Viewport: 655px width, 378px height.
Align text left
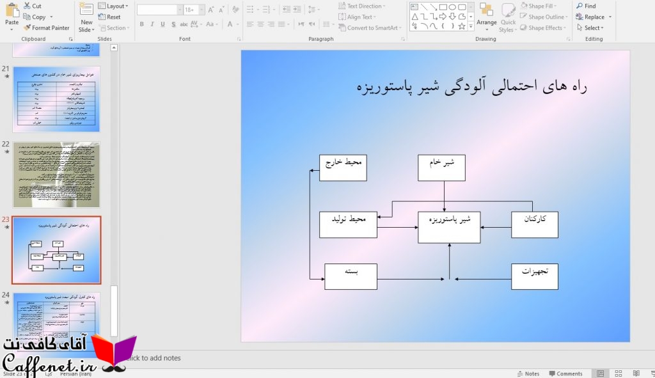(250, 24)
